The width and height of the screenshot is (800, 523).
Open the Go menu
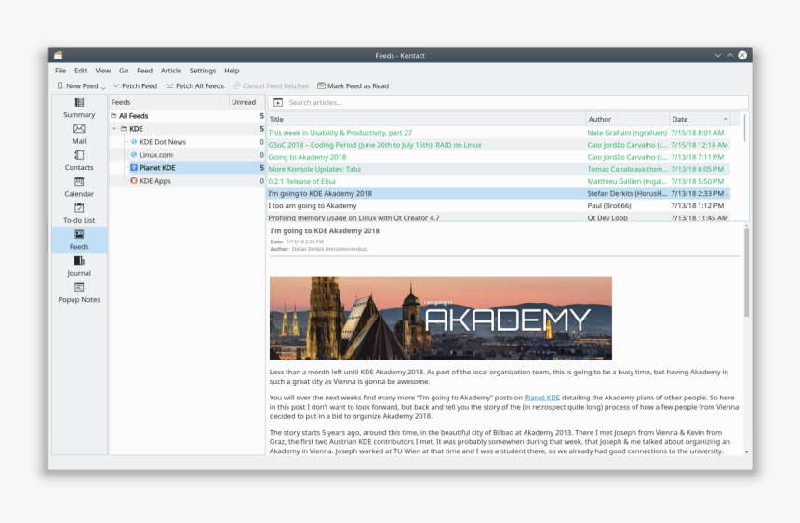[124, 71]
